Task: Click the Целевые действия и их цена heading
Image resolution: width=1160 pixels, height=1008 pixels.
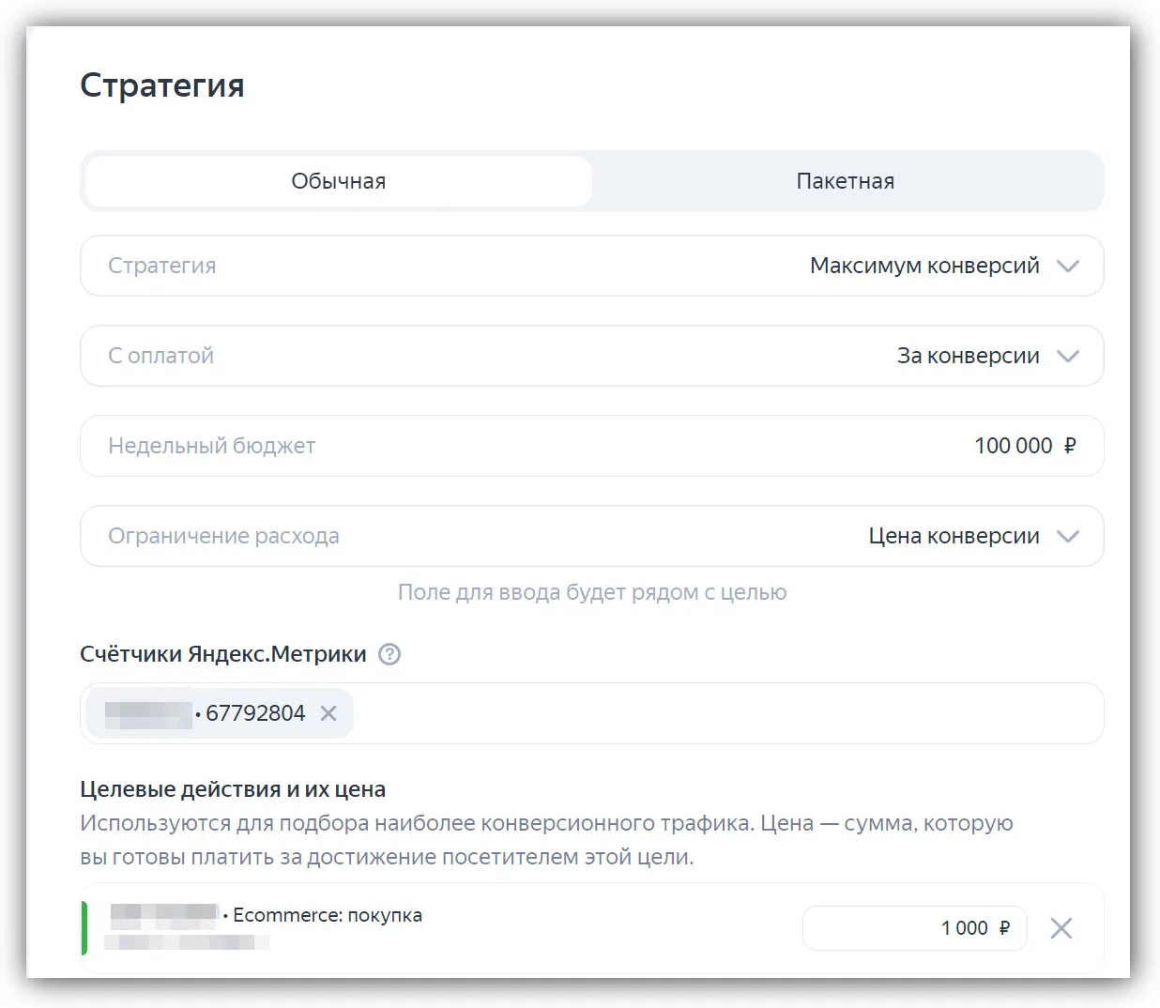Action: [x=233, y=789]
